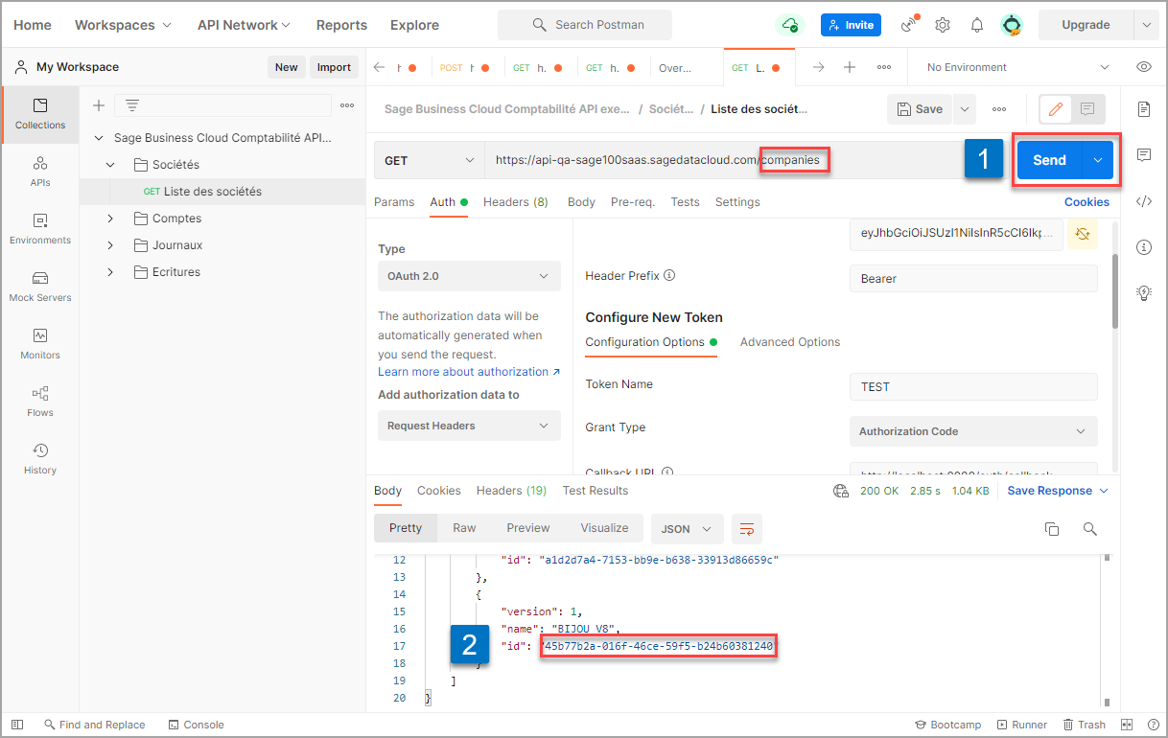Viewport: 1168px width, 738px height.
Task: Click the token sync icon
Action: [x=1083, y=234]
